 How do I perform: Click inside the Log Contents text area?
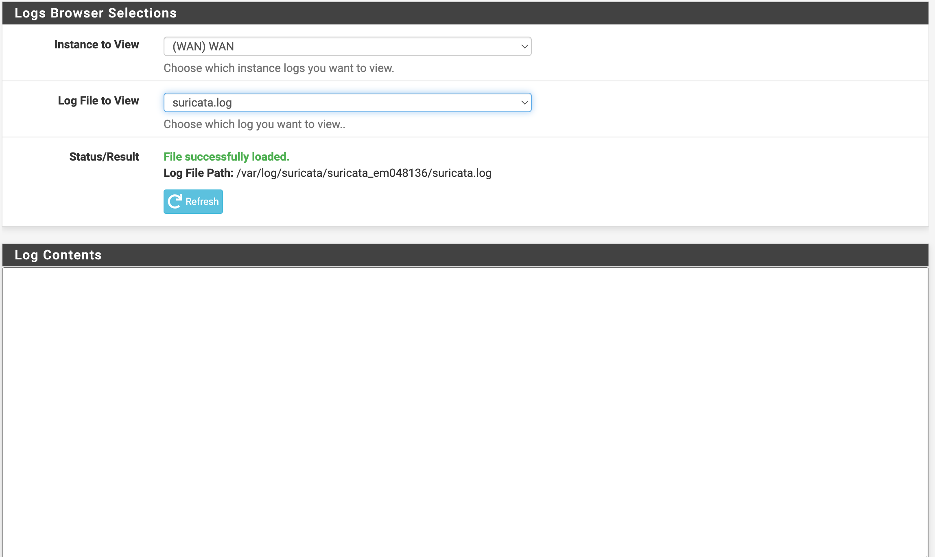click(x=465, y=411)
